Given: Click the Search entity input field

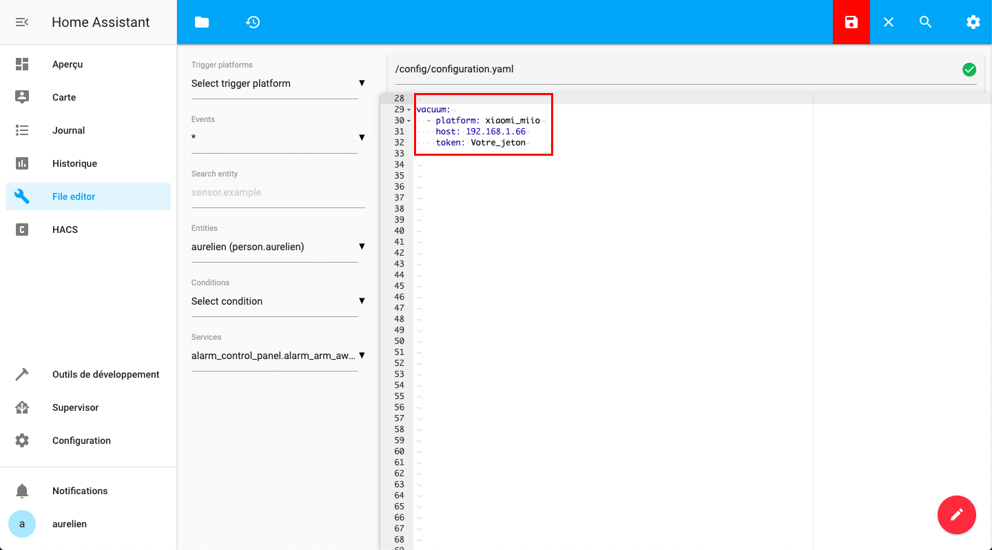Looking at the screenshot, I should pos(278,193).
